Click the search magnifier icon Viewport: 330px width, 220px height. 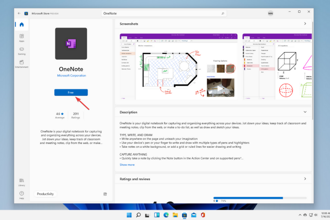tap(223, 14)
